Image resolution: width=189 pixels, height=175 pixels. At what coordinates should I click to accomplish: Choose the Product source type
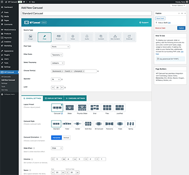click(x=59, y=37)
